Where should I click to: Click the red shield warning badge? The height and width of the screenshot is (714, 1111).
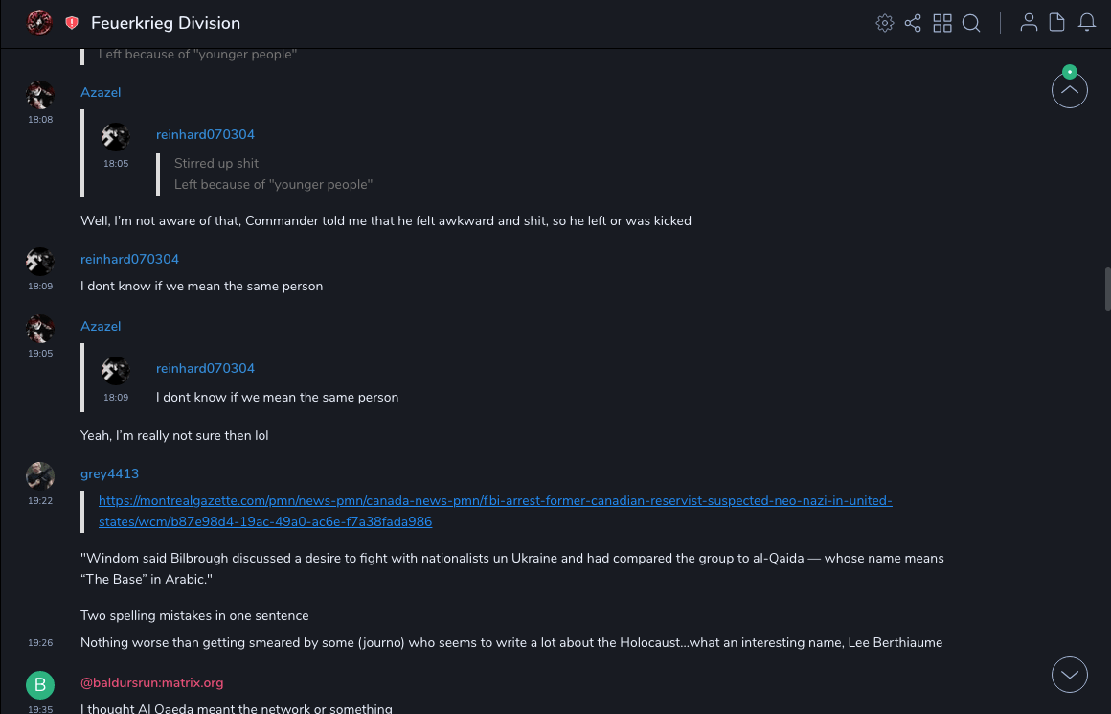click(72, 23)
